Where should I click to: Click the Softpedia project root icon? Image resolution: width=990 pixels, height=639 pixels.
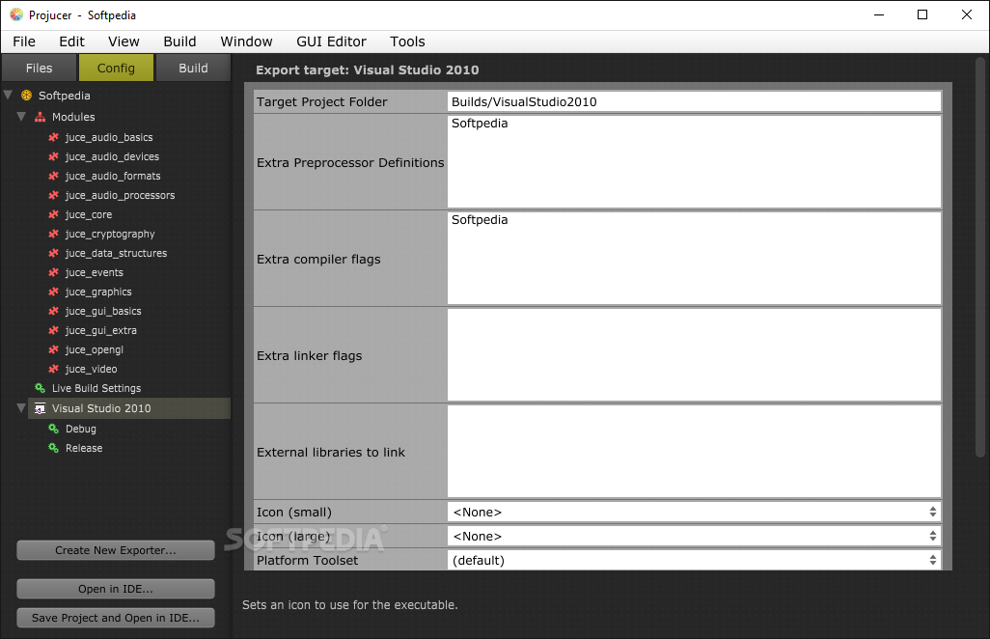26,96
